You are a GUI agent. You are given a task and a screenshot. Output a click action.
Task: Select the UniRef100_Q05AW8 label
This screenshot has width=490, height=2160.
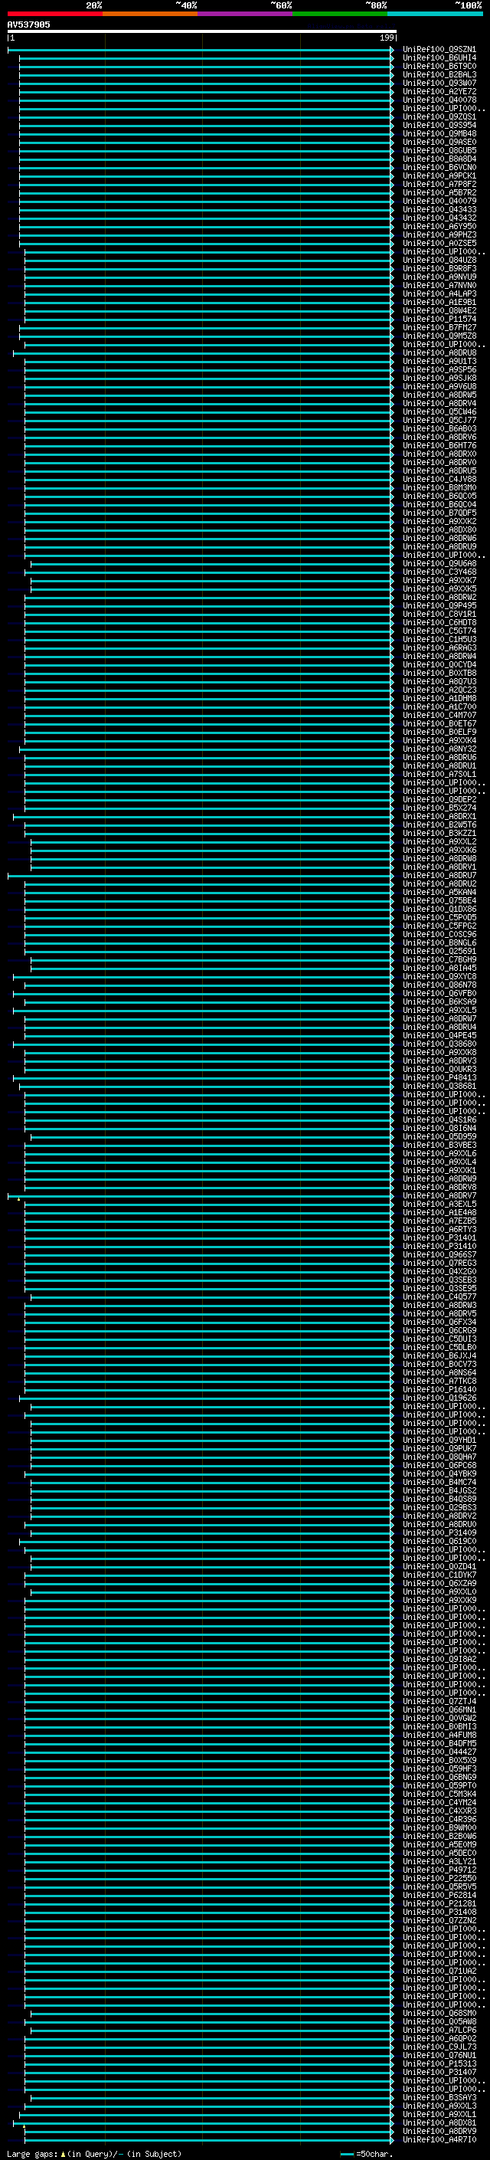click(439, 2021)
